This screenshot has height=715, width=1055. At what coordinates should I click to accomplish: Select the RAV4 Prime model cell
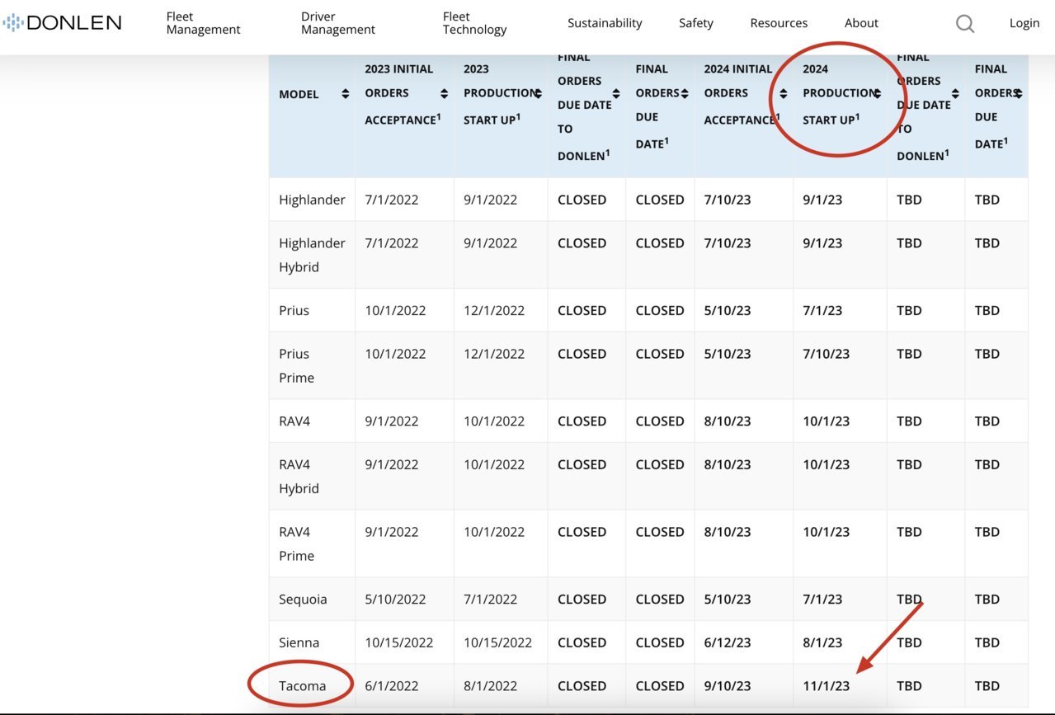312,543
